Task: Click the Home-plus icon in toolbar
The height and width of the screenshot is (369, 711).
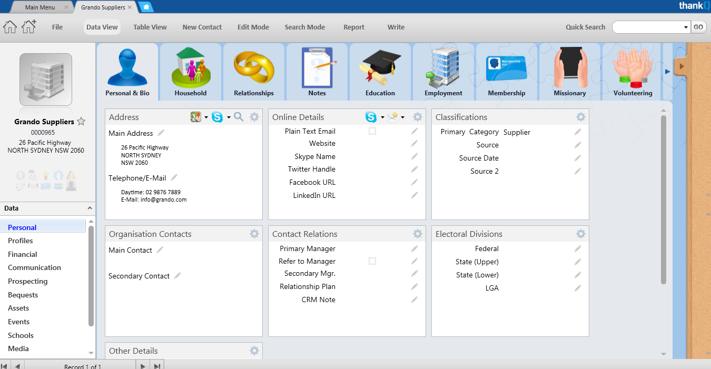Action: click(x=28, y=26)
